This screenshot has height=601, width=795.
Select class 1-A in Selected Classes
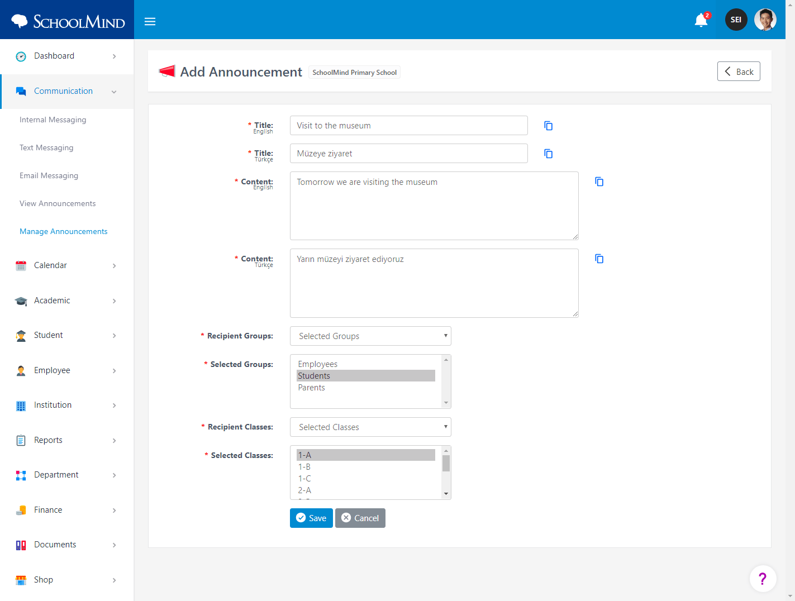pos(365,455)
